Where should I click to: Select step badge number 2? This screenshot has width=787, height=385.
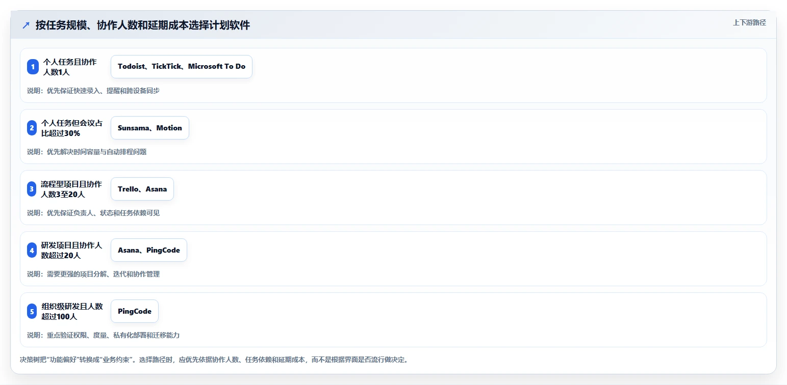(x=32, y=128)
